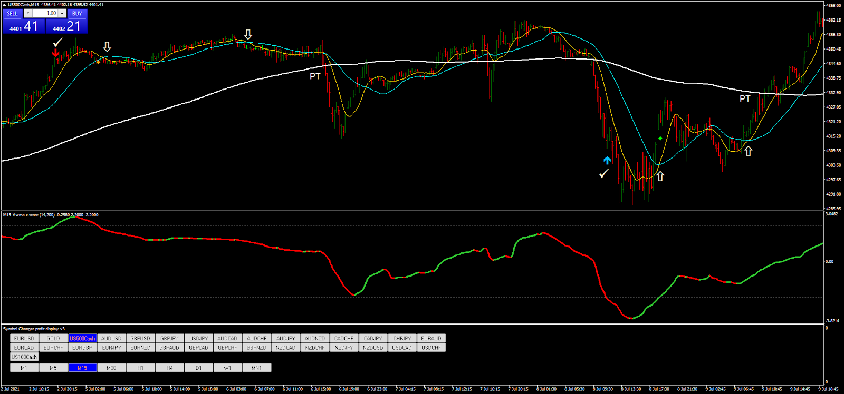This screenshot has height=394, width=844.
Task: Click the 3.0482 z-score scale value
Action: point(832,214)
